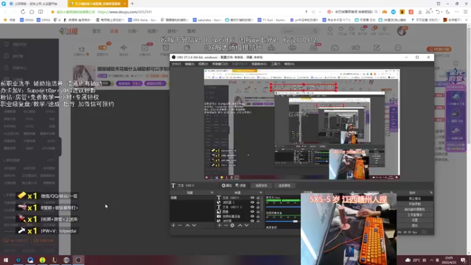The width and height of the screenshot is (471, 265).
Task: Open the browser hamburger menu icon
Action: coord(465,12)
